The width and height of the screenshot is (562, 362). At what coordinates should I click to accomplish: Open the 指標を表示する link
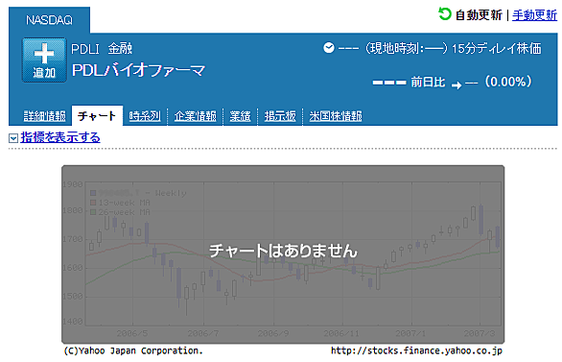tap(60, 137)
